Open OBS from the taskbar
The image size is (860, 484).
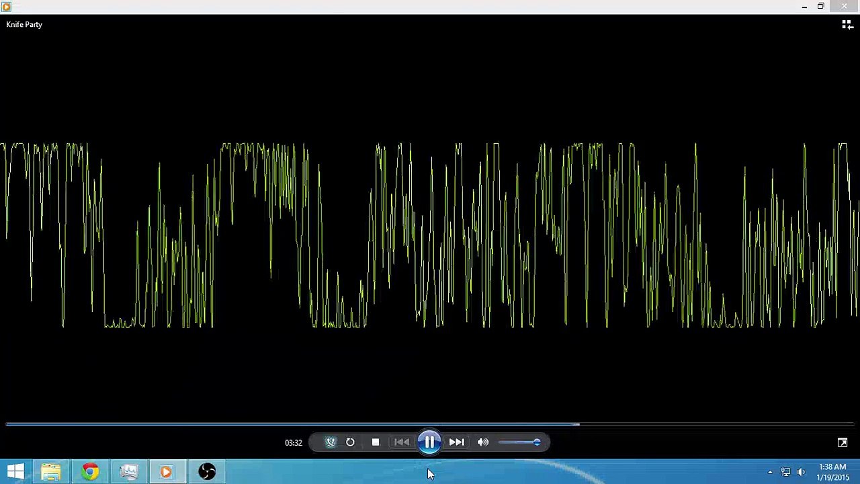click(x=207, y=472)
